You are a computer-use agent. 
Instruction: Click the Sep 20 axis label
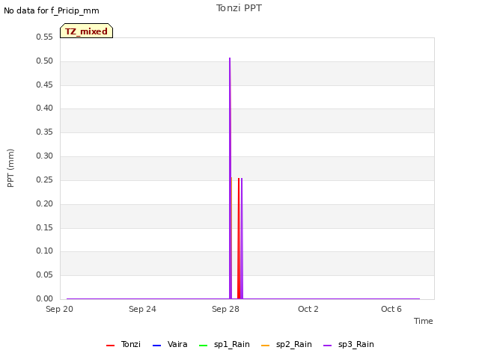[59, 309]
